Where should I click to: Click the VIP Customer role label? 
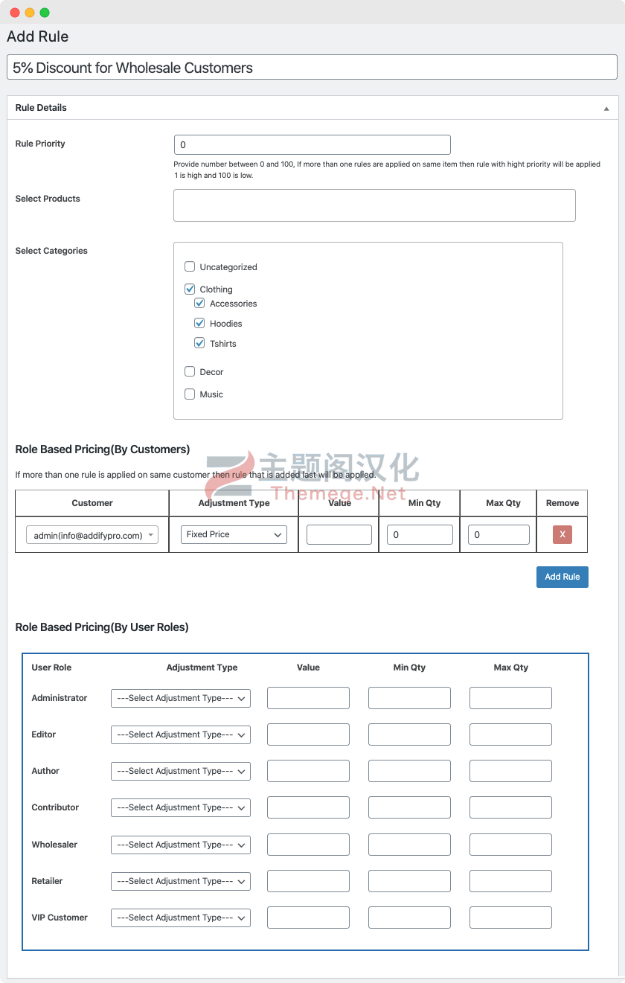tap(60, 918)
